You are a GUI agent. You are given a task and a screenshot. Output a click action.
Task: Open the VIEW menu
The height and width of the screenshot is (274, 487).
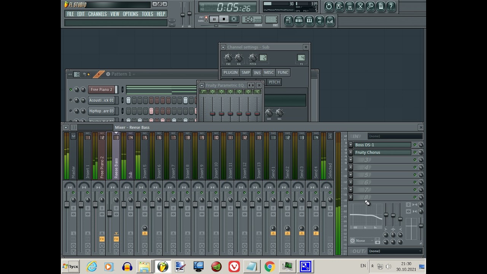click(x=115, y=14)
